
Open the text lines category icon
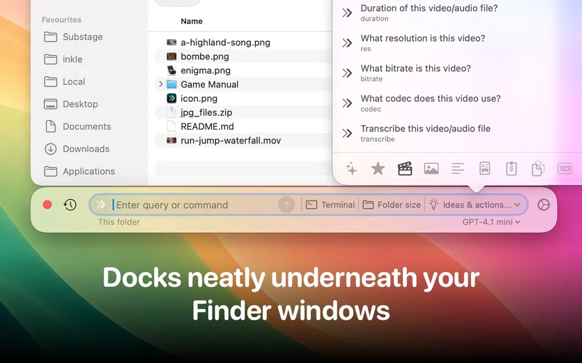(458, 169)
